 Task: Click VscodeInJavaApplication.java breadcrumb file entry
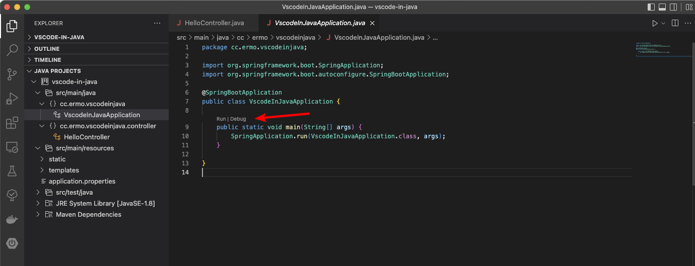(375, 37)
